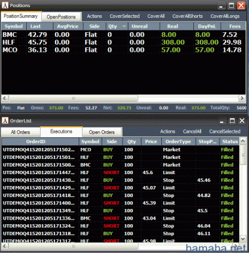This screenshot has width=249, height=253.
Task: Click the CancelAll button
Action: [x=192, y=131]
